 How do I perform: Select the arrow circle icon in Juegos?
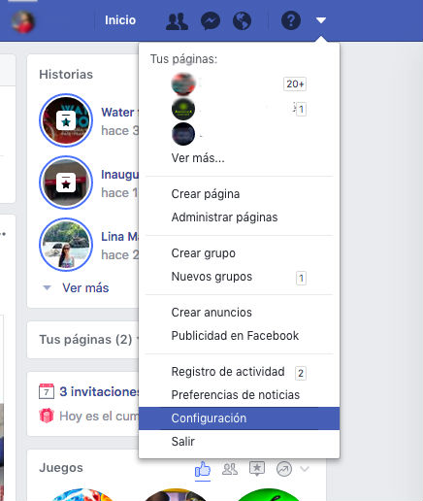tap(284, 469)
